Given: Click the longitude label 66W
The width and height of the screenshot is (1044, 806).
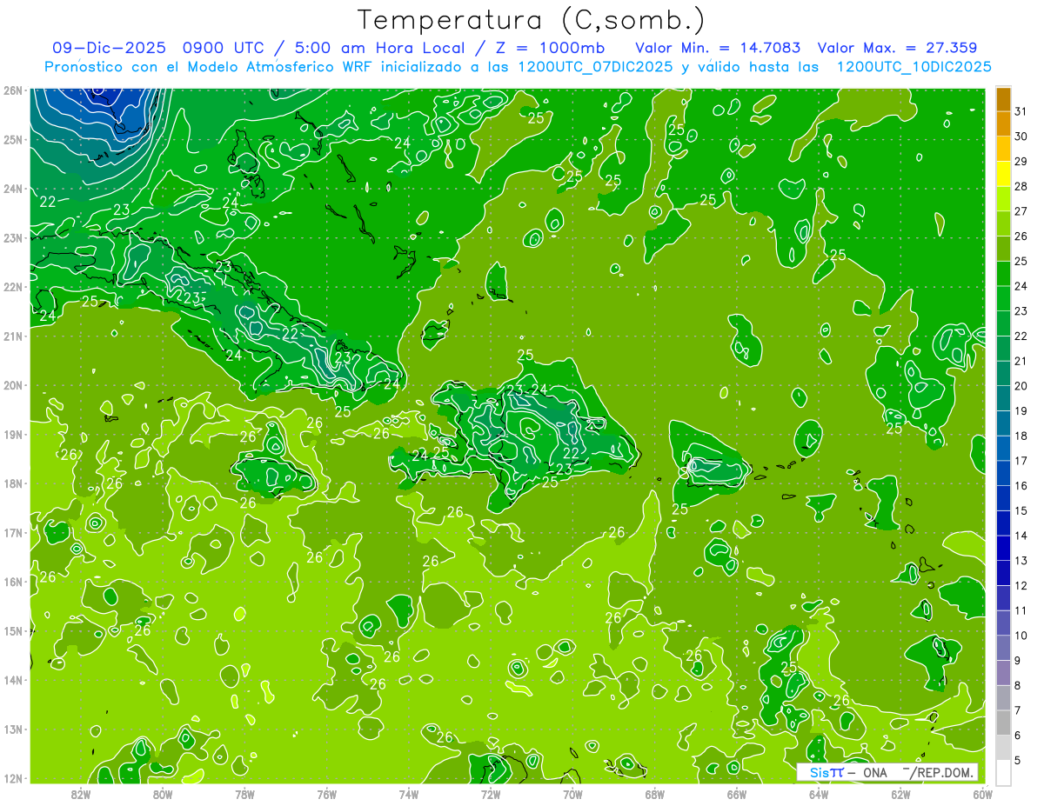Looking at the screenshot, I should tap(736, 793).
